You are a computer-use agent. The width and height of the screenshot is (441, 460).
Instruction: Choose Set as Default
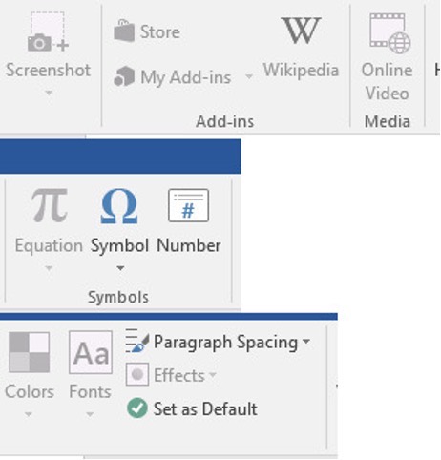pos(205,408)
